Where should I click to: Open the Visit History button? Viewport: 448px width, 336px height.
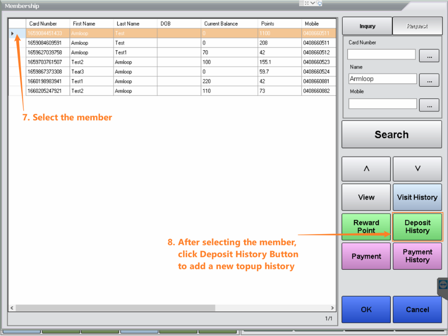[417, 197]
